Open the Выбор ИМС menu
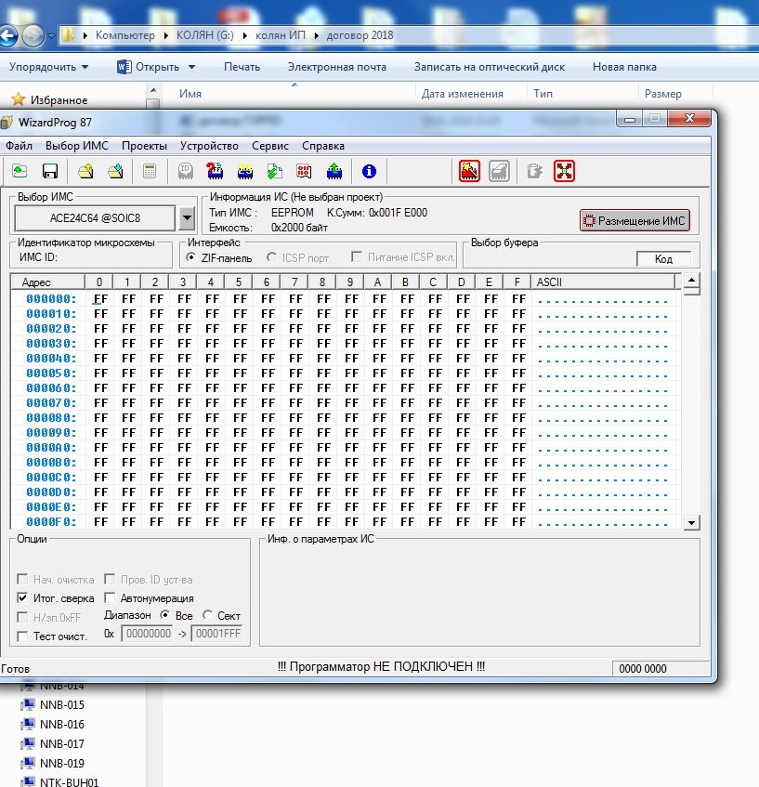The image size is (759, 787). click(76, 146)
